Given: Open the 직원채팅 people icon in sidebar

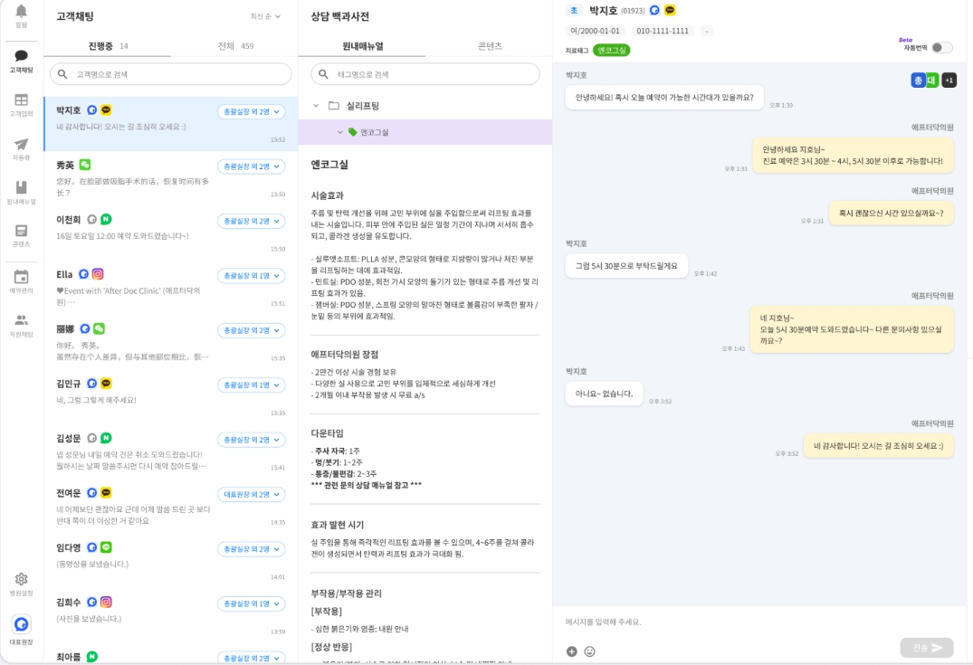Looking at the screenshot, I should coord(21,320).
